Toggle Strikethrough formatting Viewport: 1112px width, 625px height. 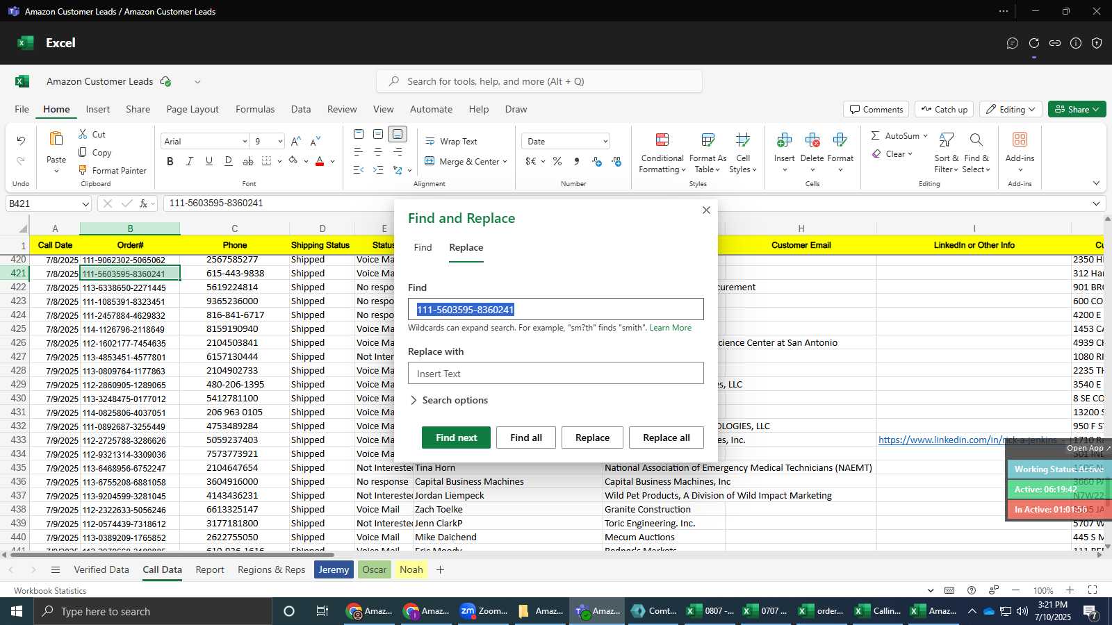coord(248,161)
